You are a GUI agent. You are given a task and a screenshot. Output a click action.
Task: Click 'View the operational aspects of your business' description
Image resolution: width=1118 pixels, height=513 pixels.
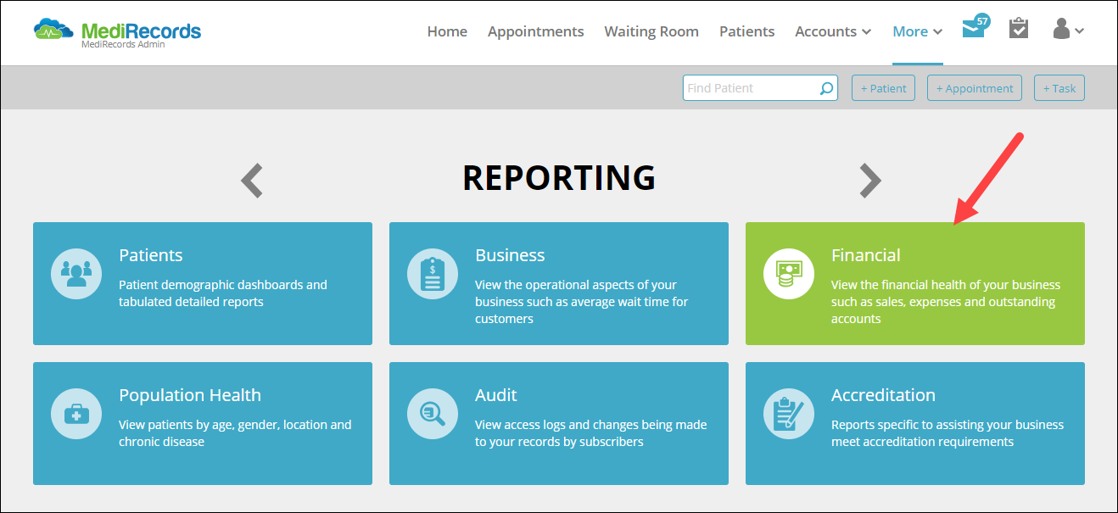[582, 302]
